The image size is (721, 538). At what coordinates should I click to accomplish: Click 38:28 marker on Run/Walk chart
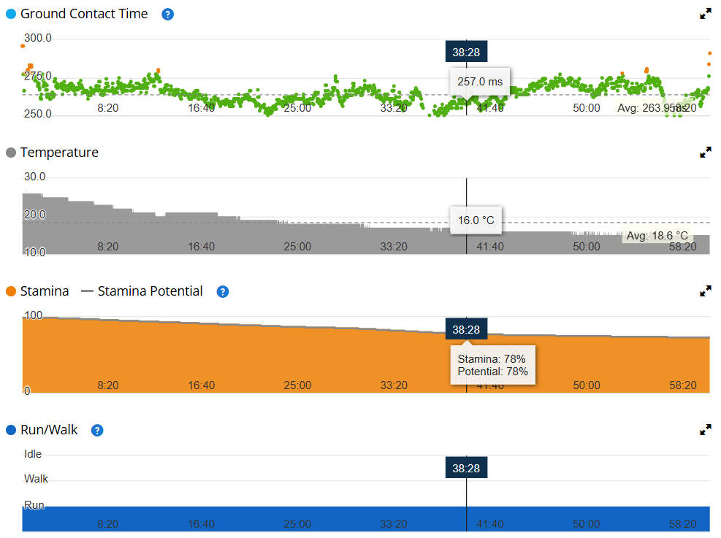466,468
